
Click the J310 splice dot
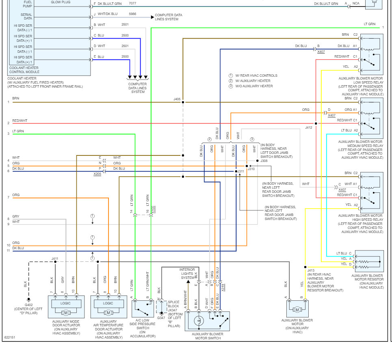[247, 166]
